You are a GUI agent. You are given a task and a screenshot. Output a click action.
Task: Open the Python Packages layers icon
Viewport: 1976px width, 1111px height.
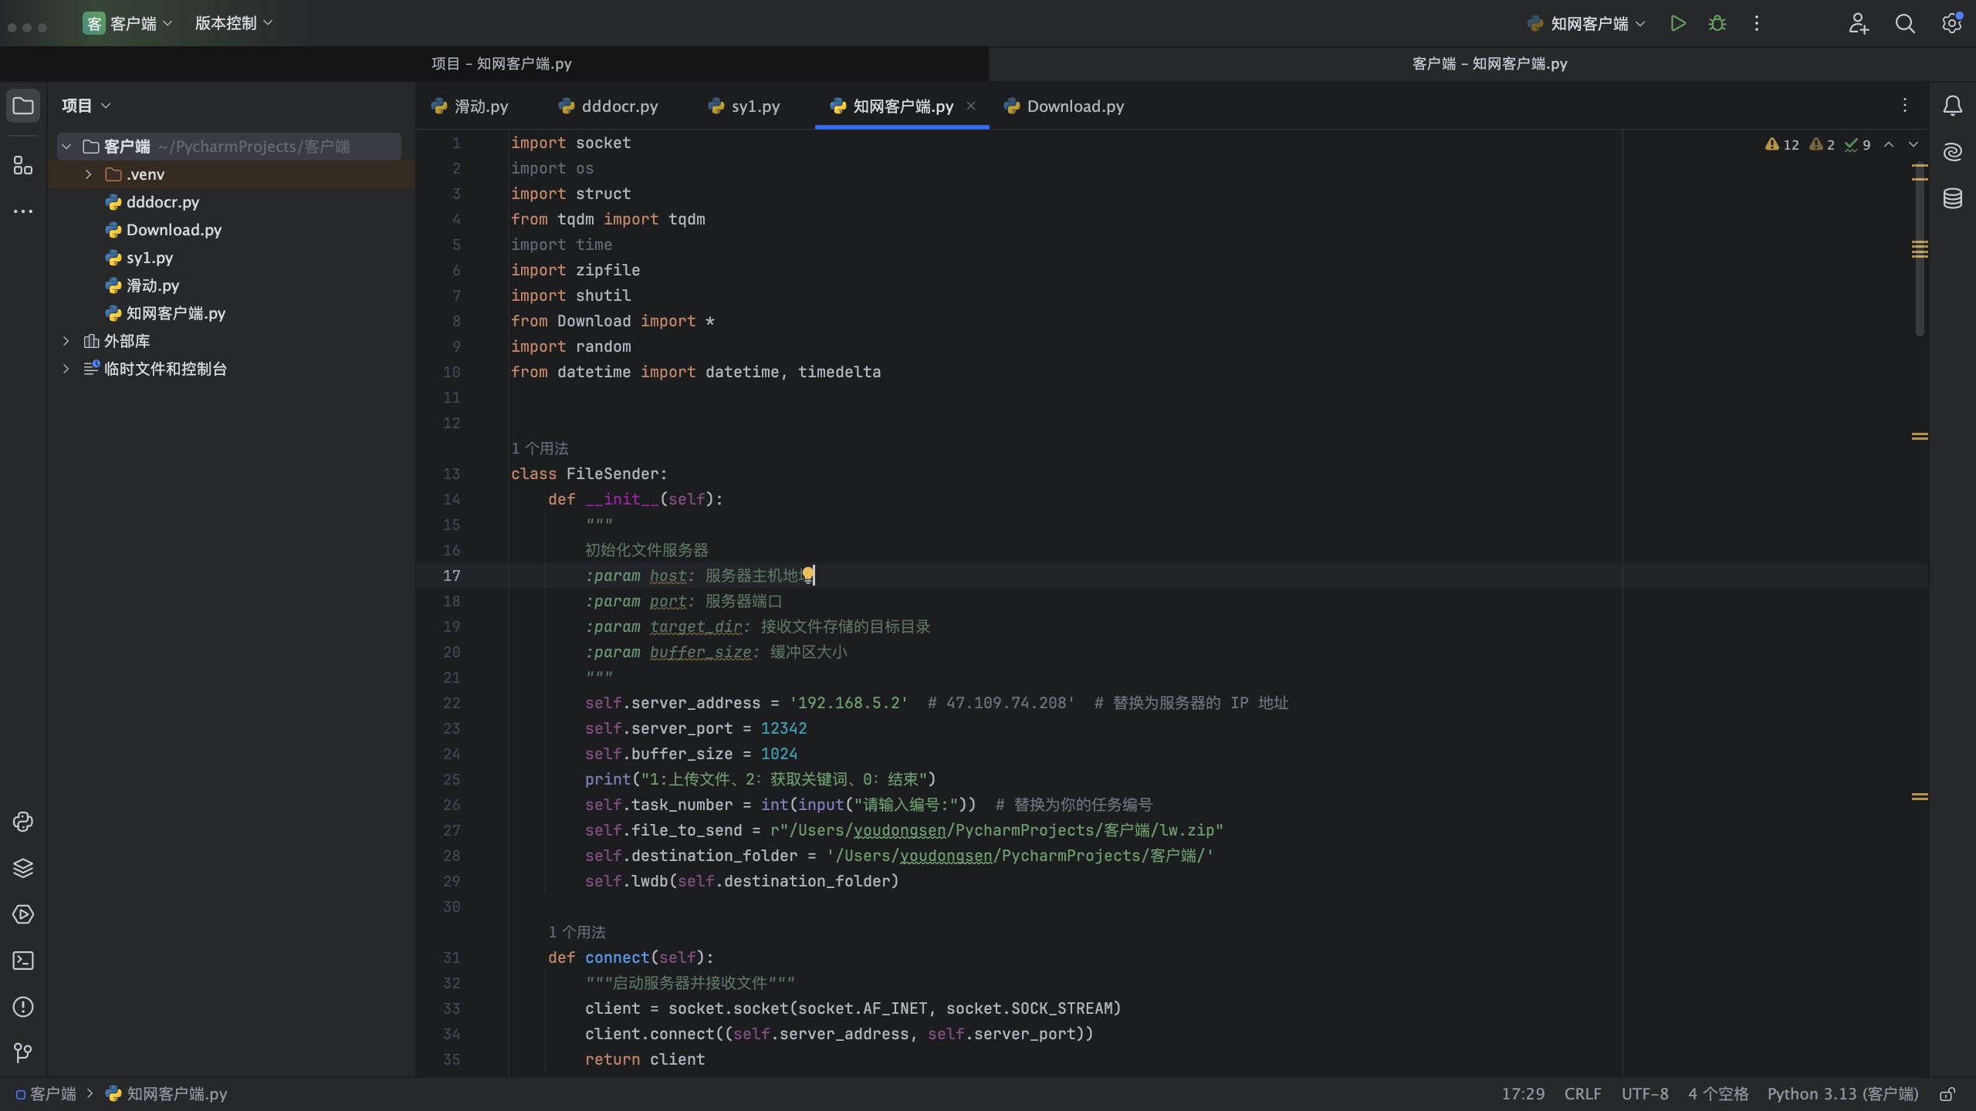click(23, 868)
